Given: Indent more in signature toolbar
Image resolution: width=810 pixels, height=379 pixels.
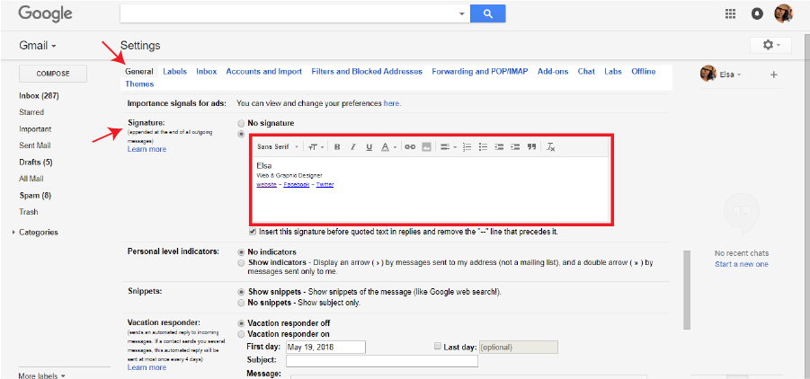Looking at the screenshot, I should click(515, 147).
